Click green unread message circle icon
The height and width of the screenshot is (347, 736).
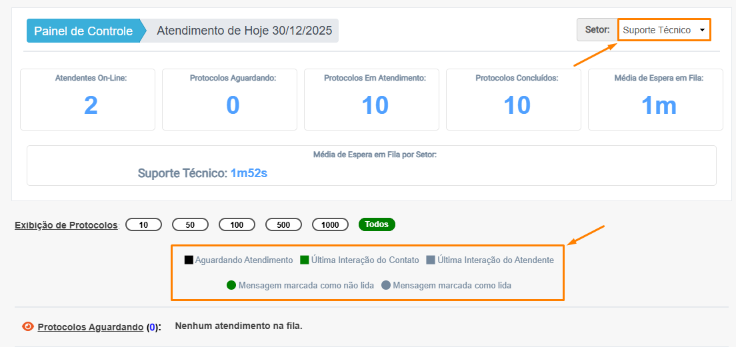click(231, 285)
